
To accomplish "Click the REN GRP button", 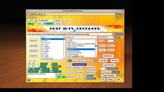I will [x=34, y=51].
